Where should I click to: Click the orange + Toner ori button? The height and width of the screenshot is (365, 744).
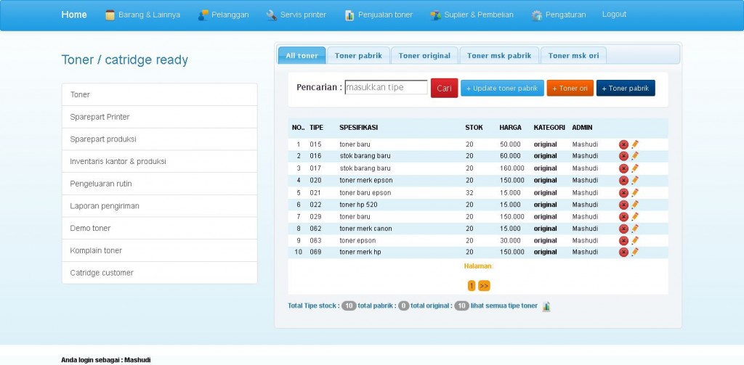coord(570,89)
